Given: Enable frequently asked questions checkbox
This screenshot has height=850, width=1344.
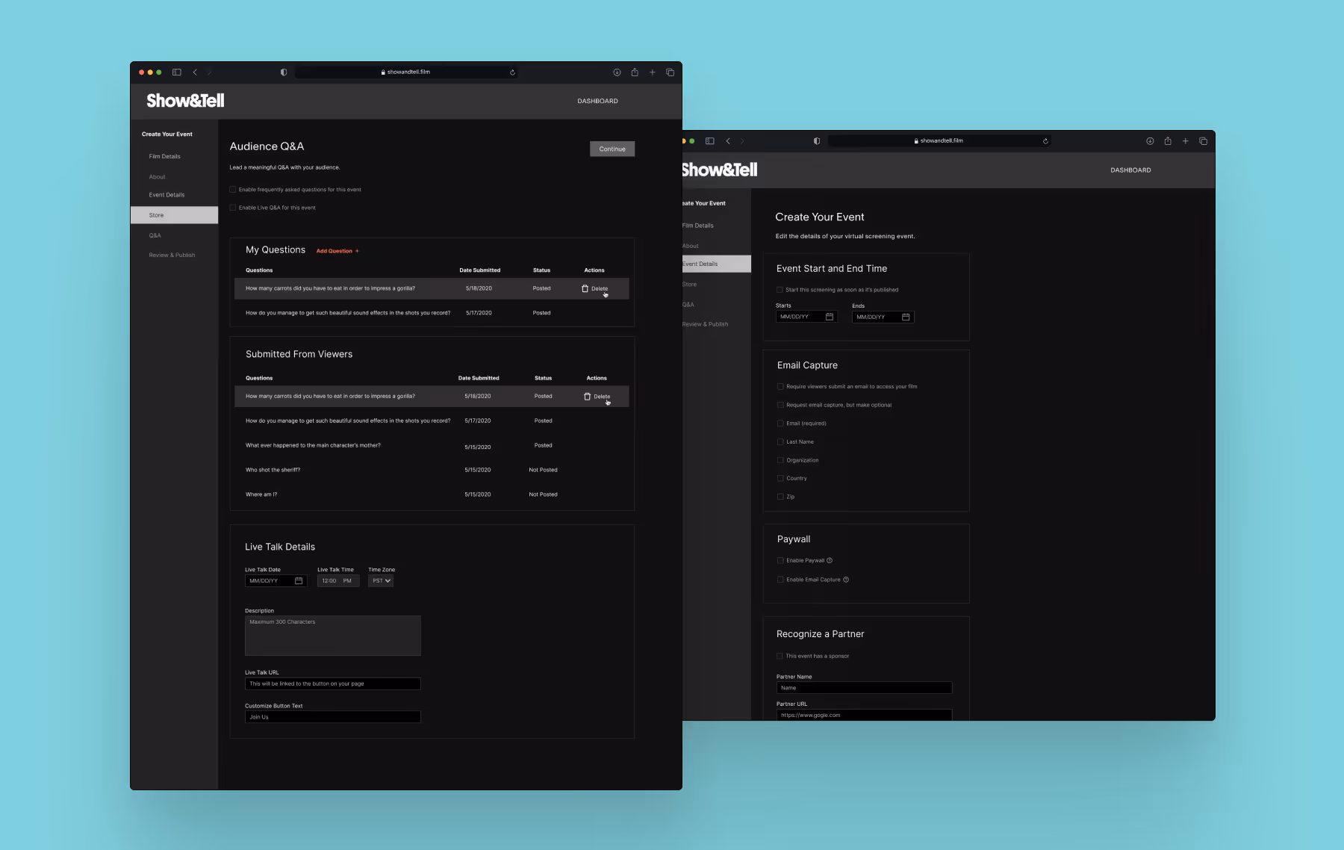Looking at the screenshot, I should point(233,190).
